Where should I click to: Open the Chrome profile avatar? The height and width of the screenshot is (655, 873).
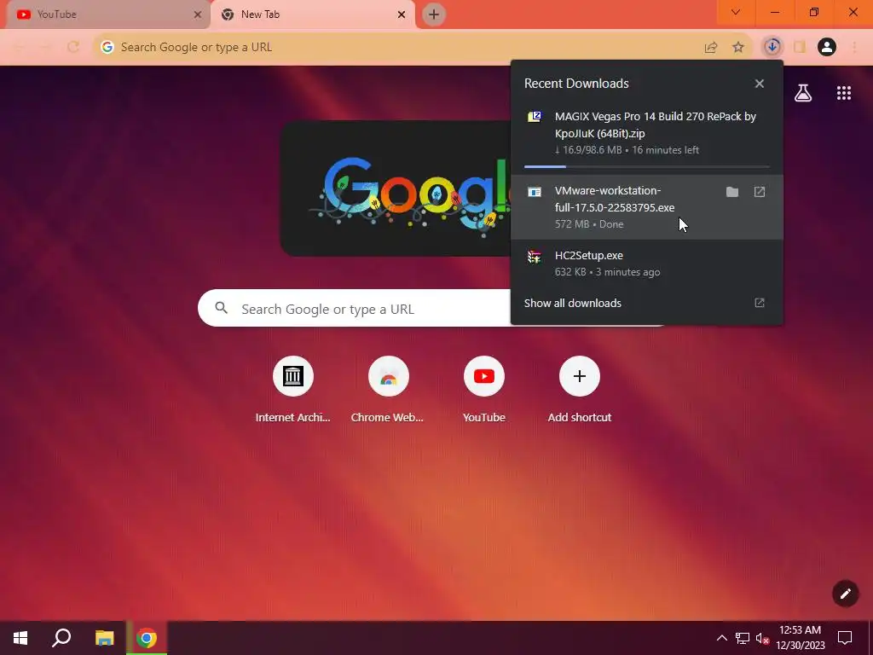pos(827,48)
